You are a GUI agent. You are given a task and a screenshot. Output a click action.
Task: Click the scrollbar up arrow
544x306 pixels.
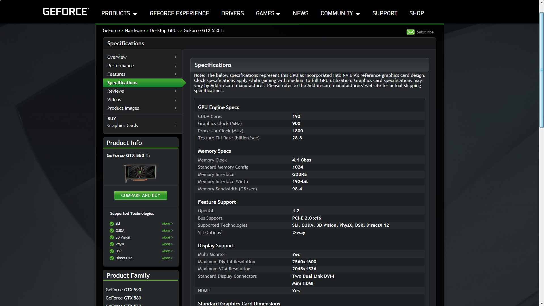pyautogui.click(x=541, y=2)
